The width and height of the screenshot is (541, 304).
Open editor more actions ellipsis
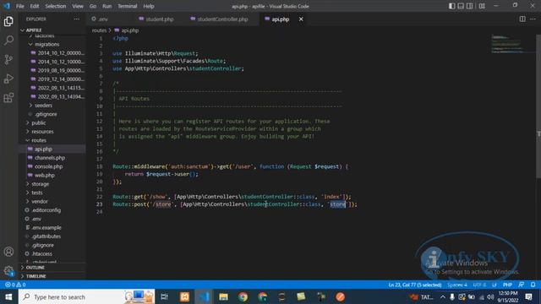click(x=533, y=19)
